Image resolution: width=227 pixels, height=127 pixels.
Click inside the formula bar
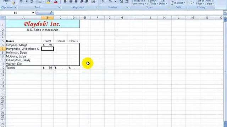pyautogui.click(x=139, y=13)
